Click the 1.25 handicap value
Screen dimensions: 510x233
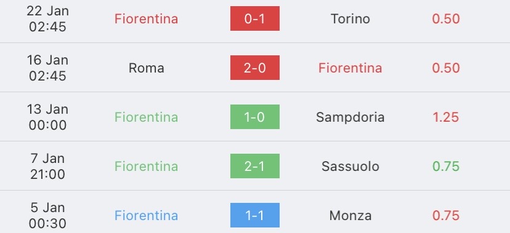click(445, 117)
